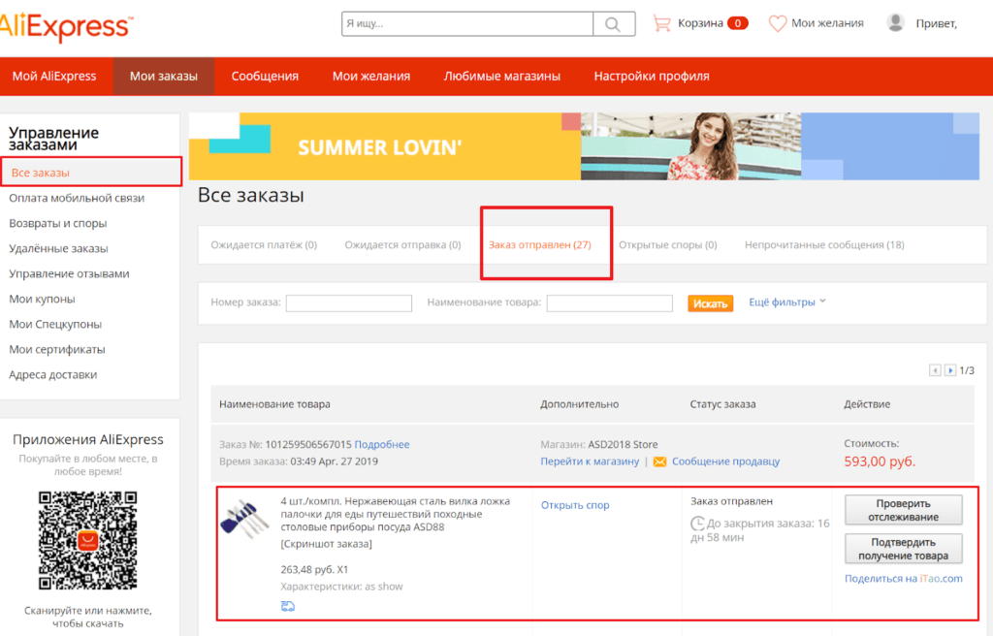Click the AliExpress logo

[64, 25]
